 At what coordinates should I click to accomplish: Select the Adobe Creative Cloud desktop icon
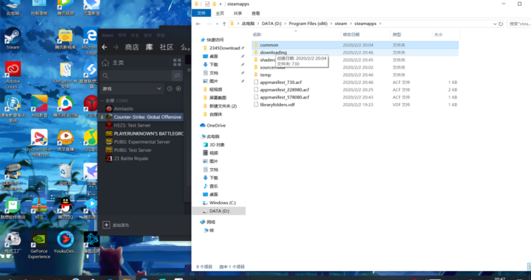13,74
